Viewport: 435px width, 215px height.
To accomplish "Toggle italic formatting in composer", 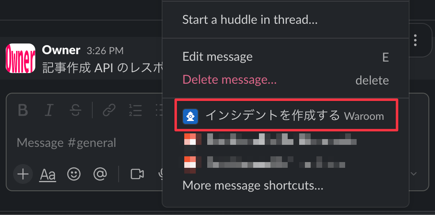I will tap(49, 110).
